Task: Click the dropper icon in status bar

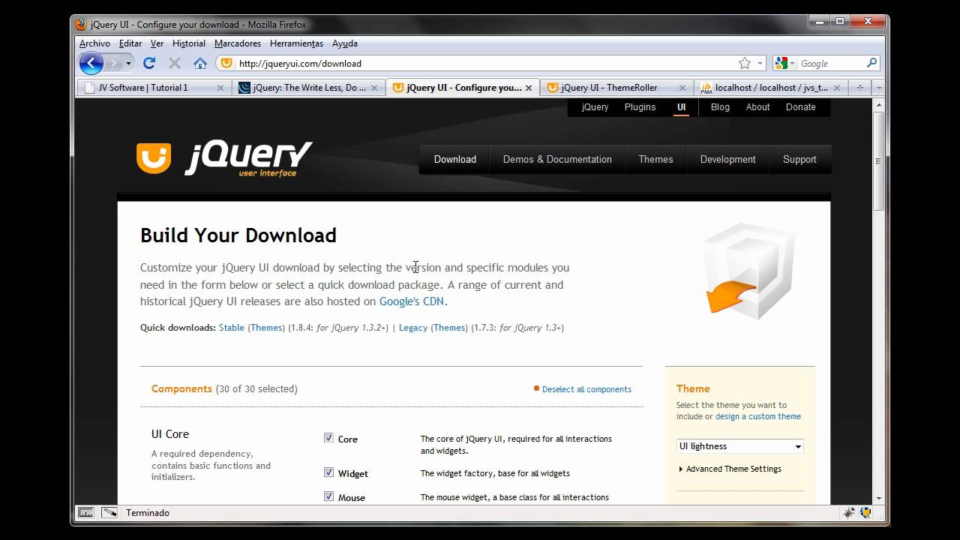Action: (109, 513)
